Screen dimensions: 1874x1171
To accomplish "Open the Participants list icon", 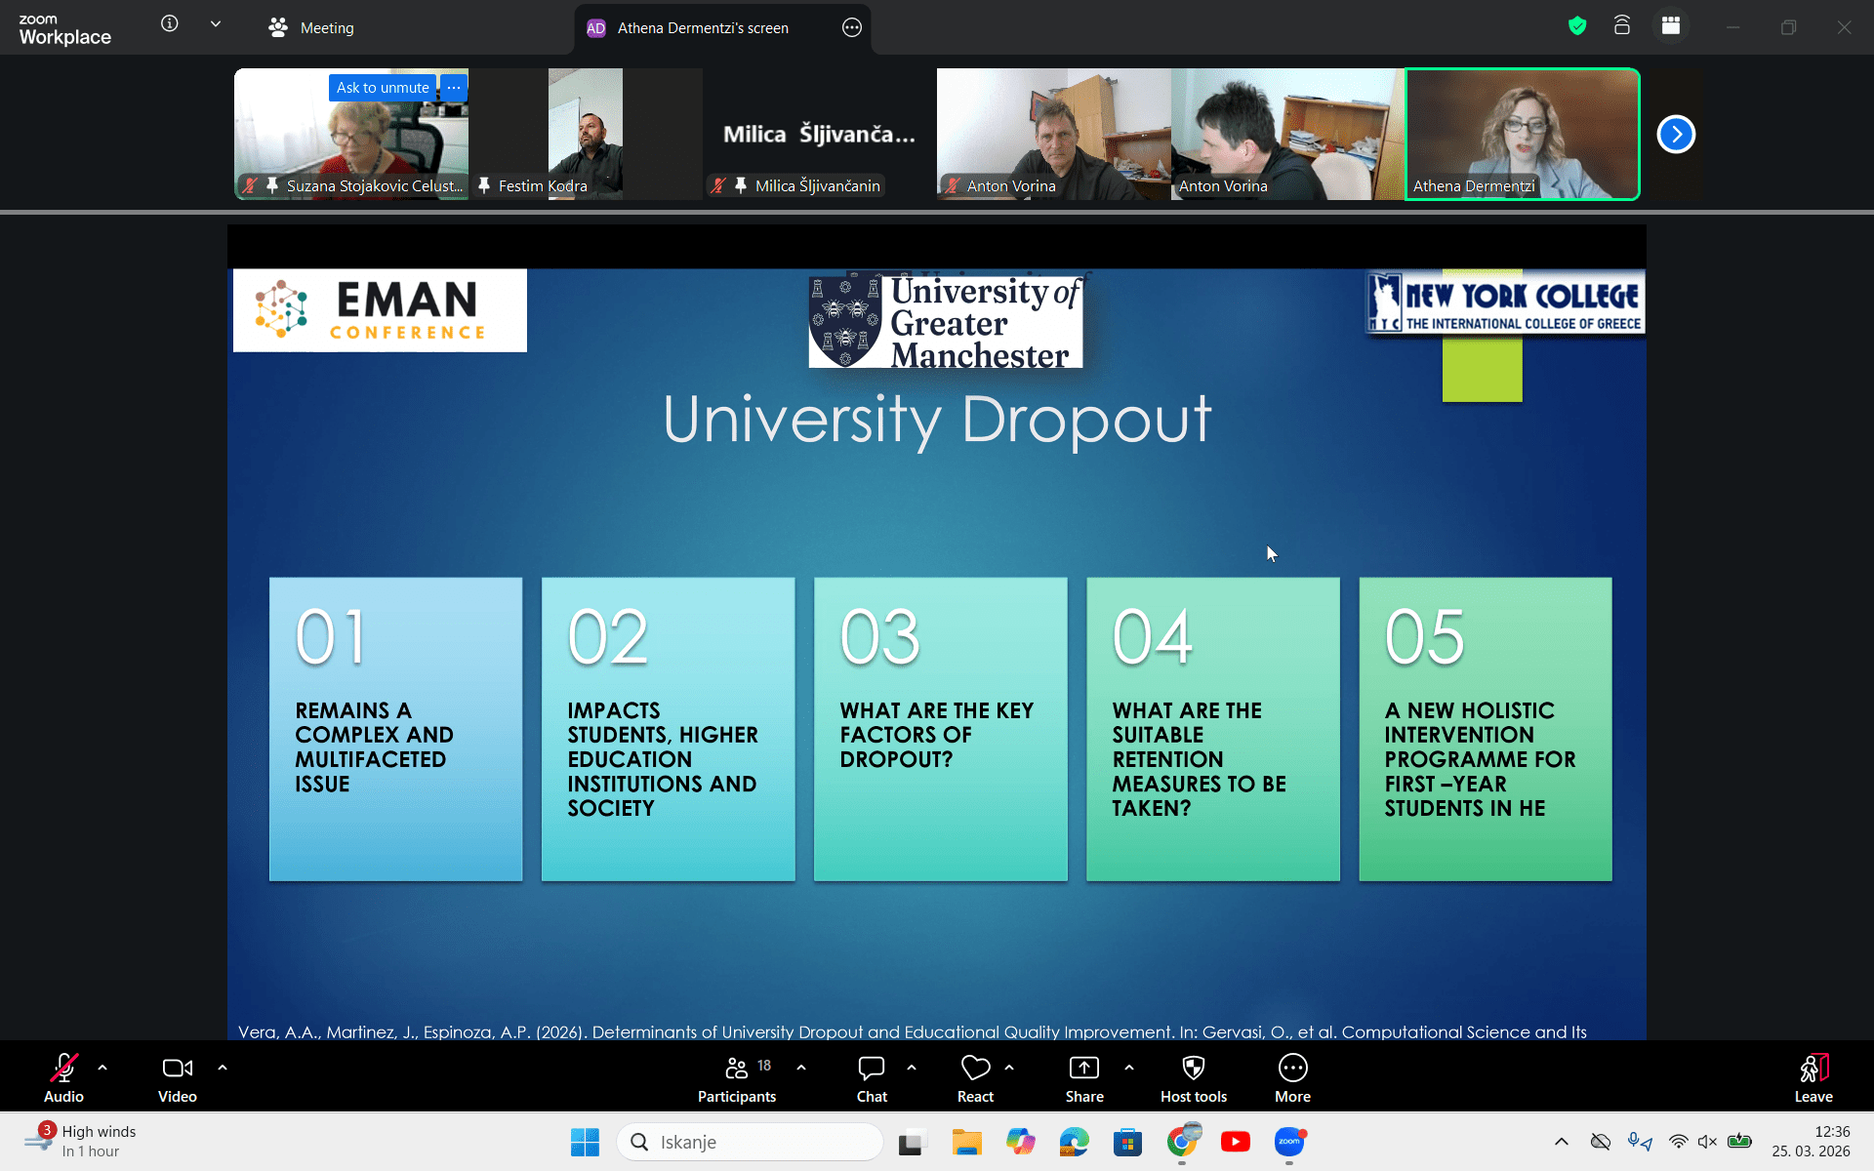I will pyautogui.click(x=737, y=1069).
